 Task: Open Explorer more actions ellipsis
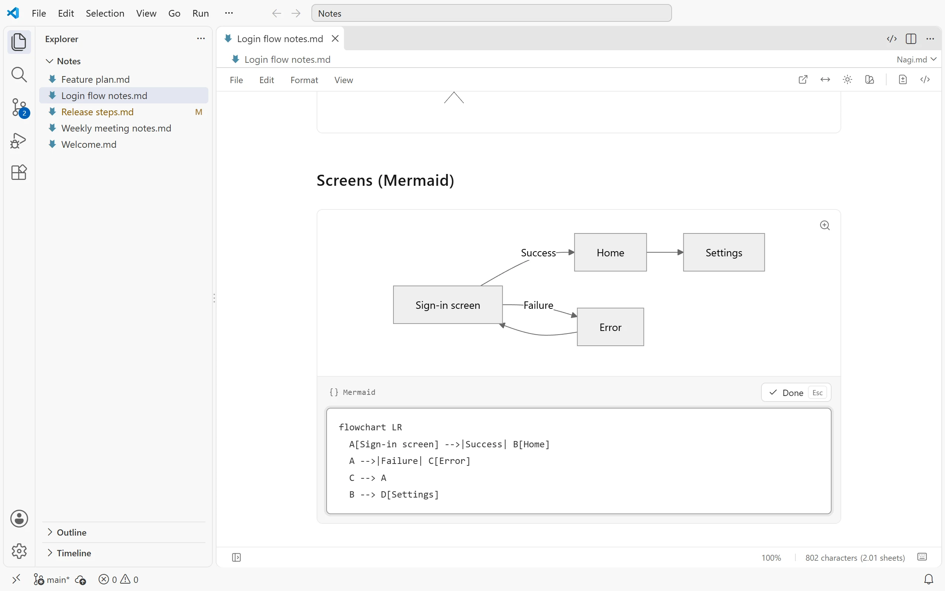pos(201,39)
